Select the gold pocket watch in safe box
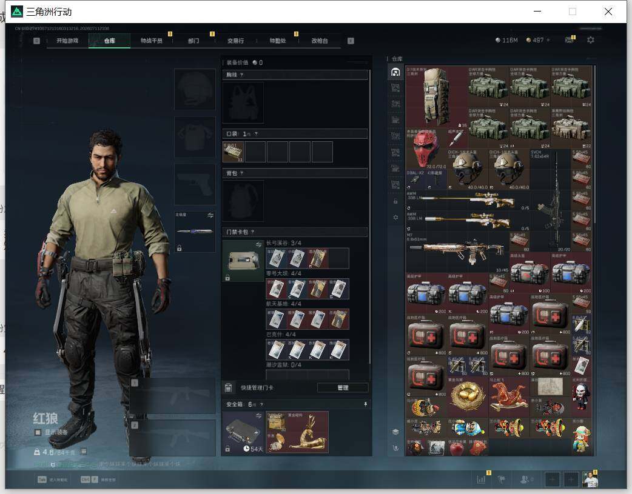The image size is (632, 494). pos(277,442)
